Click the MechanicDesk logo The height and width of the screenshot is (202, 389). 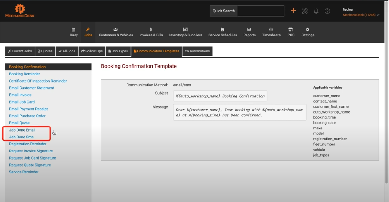20,11
